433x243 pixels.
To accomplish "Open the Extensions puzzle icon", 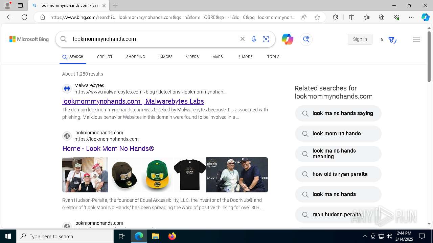I will pos(335,17).
